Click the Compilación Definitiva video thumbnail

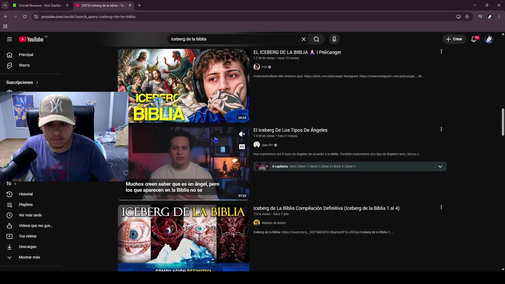tap(183, 238)
